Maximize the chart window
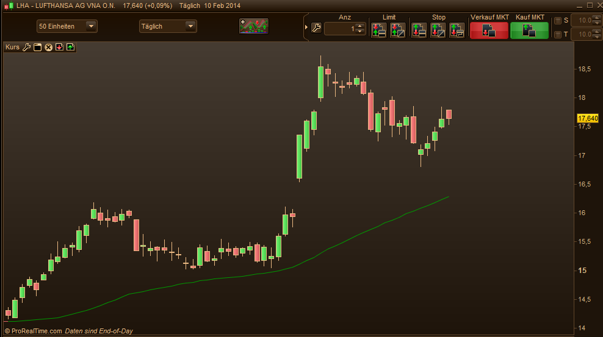The height and width of the screenshot is (337, 603). pos(590,5)
